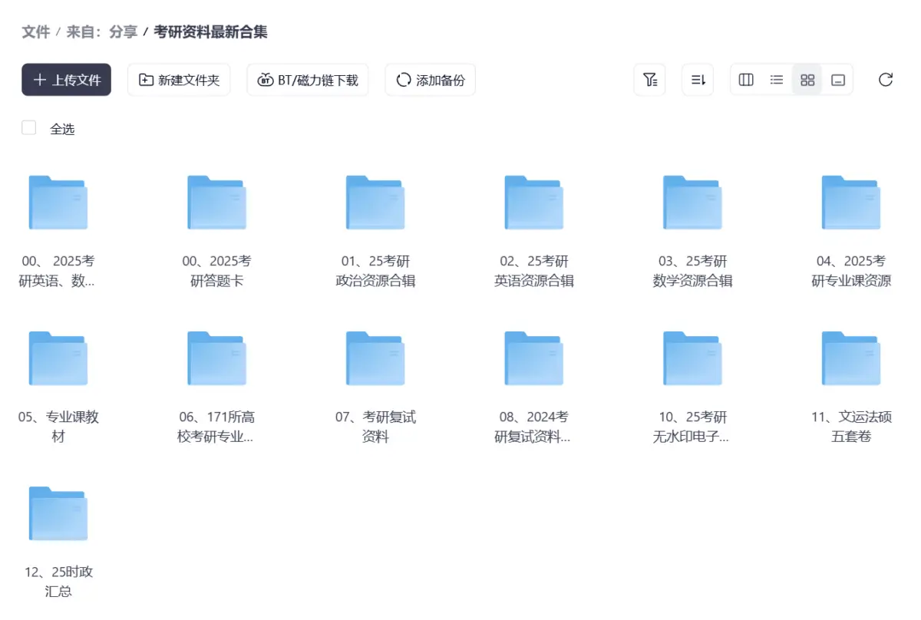Viewport: 921px width, 620px height.
Task: Open folder icon for 12、25时政汇总
Action: click(58, 513)
